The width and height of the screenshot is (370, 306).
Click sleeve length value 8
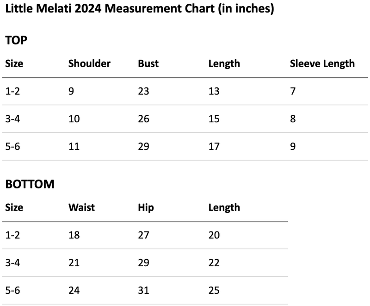point(293,119)
